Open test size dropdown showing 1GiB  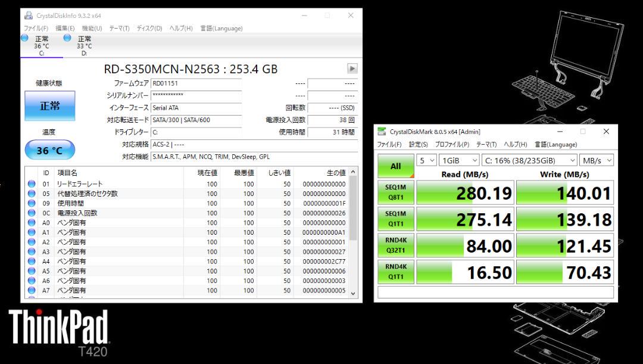459,160
